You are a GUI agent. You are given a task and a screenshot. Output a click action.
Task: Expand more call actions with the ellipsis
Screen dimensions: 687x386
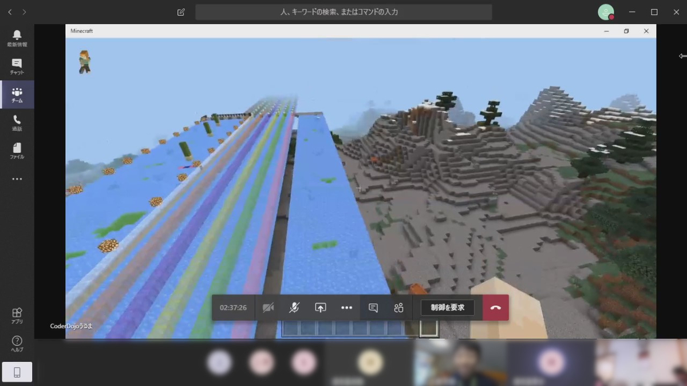click(x=346, y=307)
